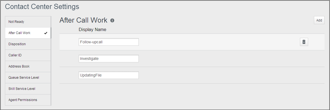
Task: Click into the UpdatingFile input box
Action: click(108, 75)
